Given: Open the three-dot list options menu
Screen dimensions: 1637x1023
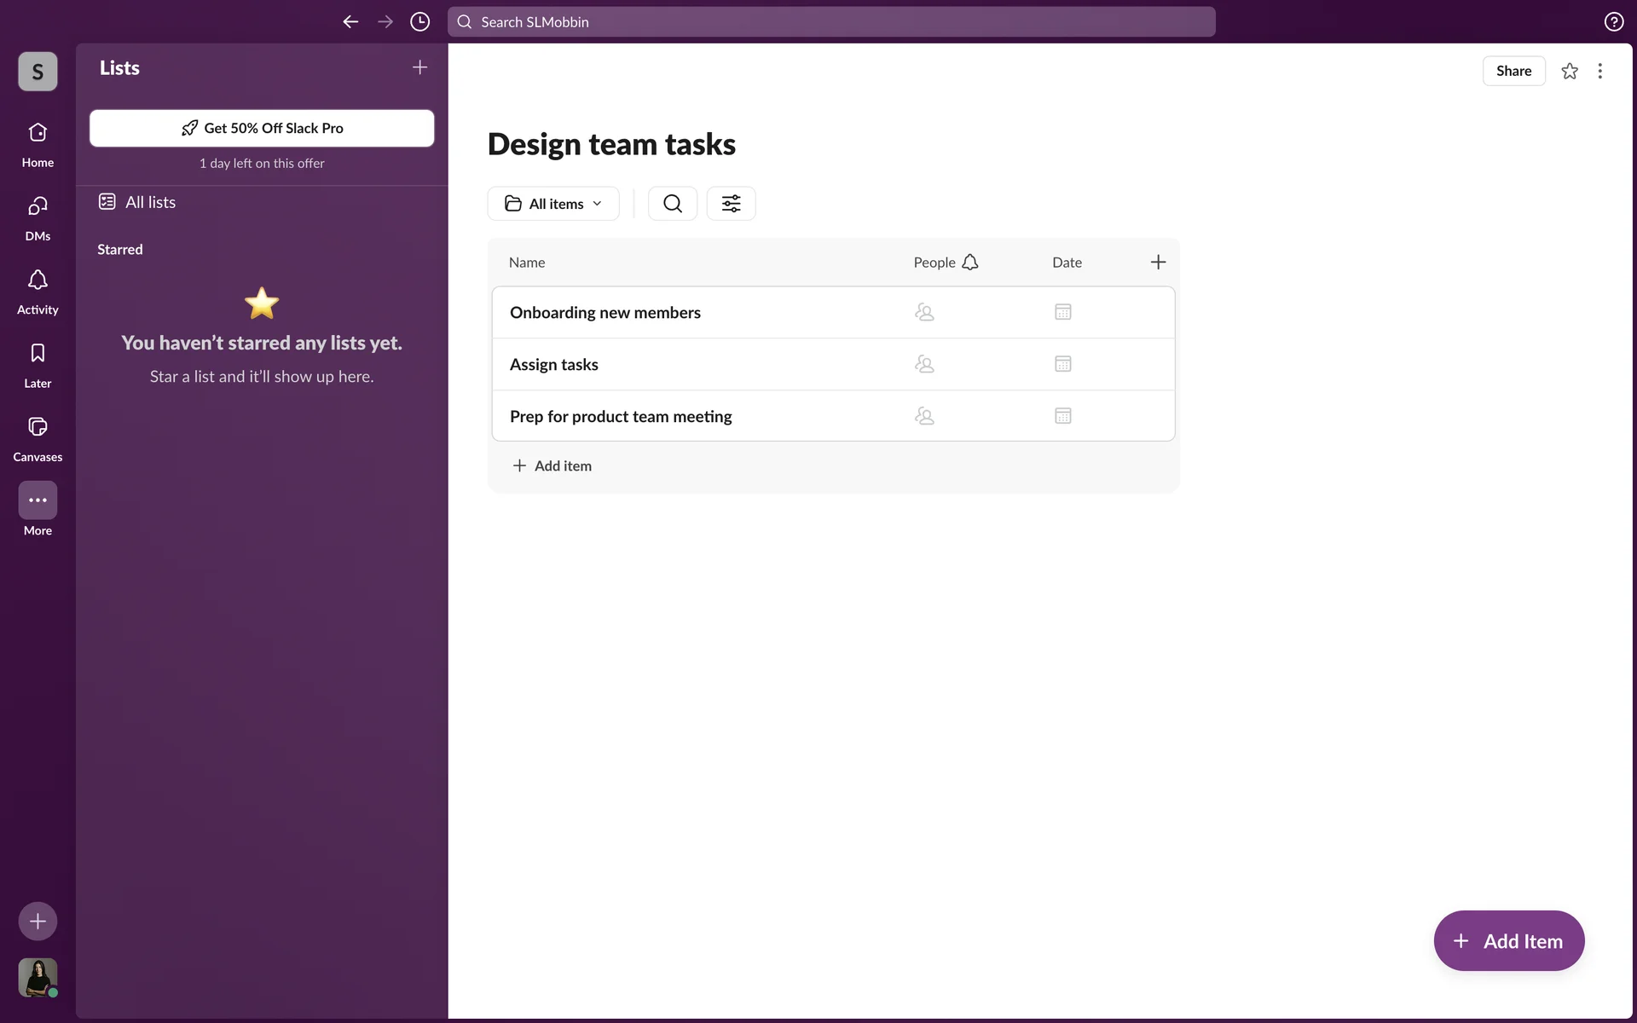Looking at the screenshot, I should point(1599,72).
